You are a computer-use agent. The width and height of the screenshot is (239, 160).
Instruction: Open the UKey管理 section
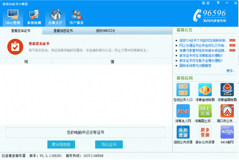(x=13, y=18)
